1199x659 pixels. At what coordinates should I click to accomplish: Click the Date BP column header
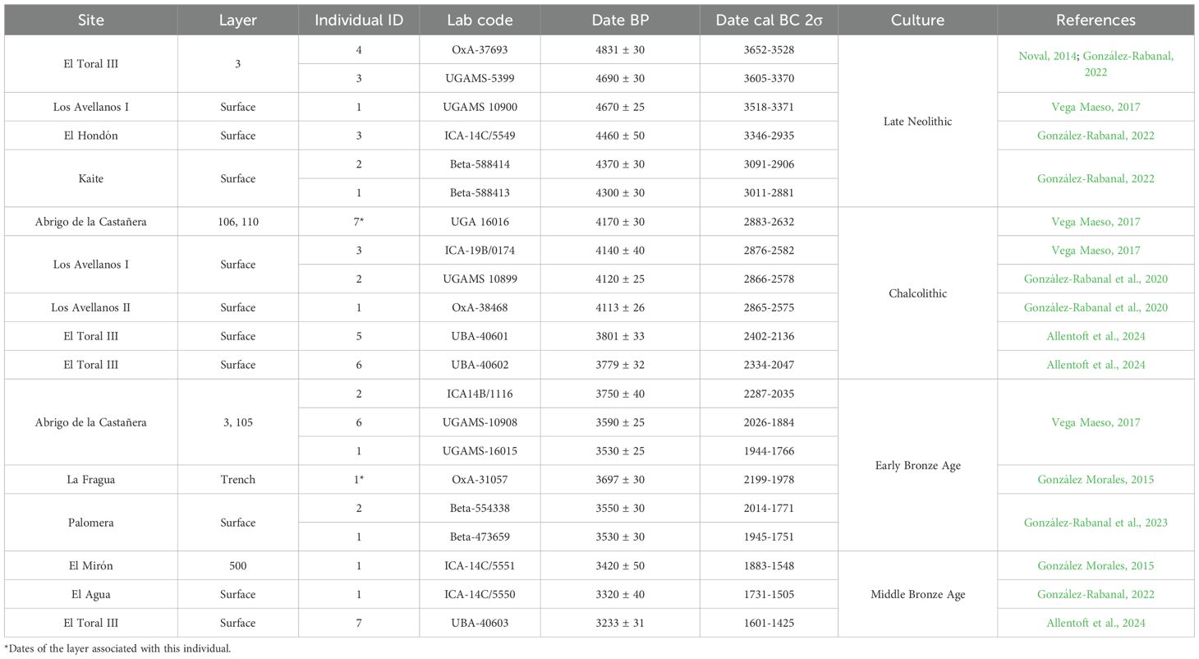(620, 20)
